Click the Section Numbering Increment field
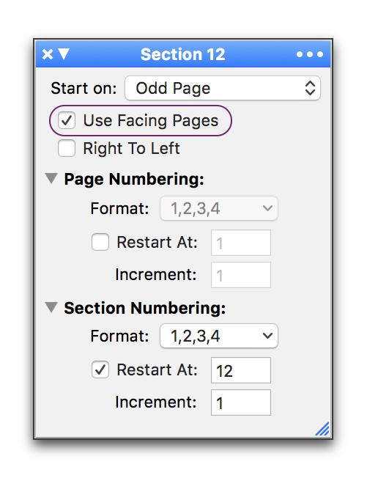367x478 pixels. (x=241, y=402)
